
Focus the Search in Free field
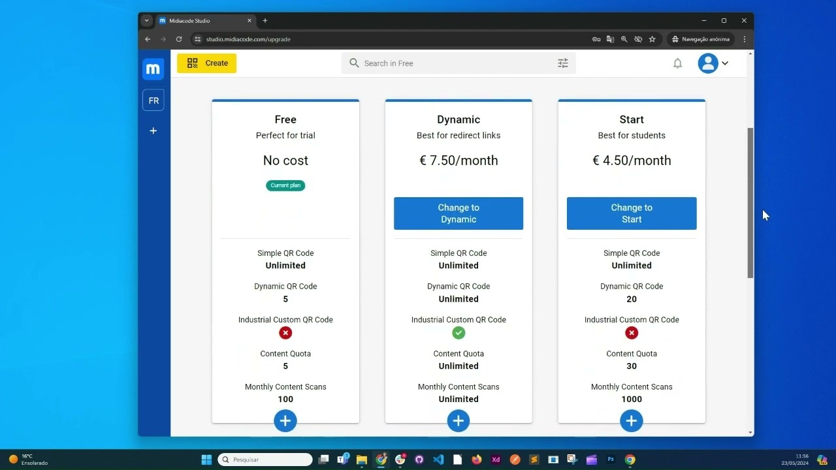pyautogui.click(x=458, y=63)
